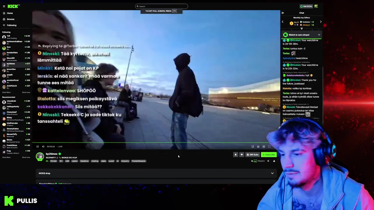
Task: Mute the stream volume
Action: pyautogui.click(x=43, y=146)
